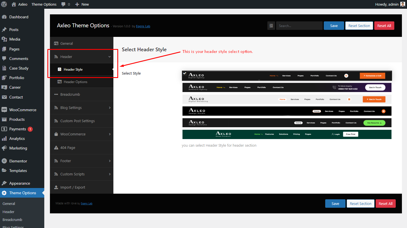Image resolution: width=407 pixels, height=228 pixels.
Task: Select the Digital Marketing header style
Action: point(287,99)
